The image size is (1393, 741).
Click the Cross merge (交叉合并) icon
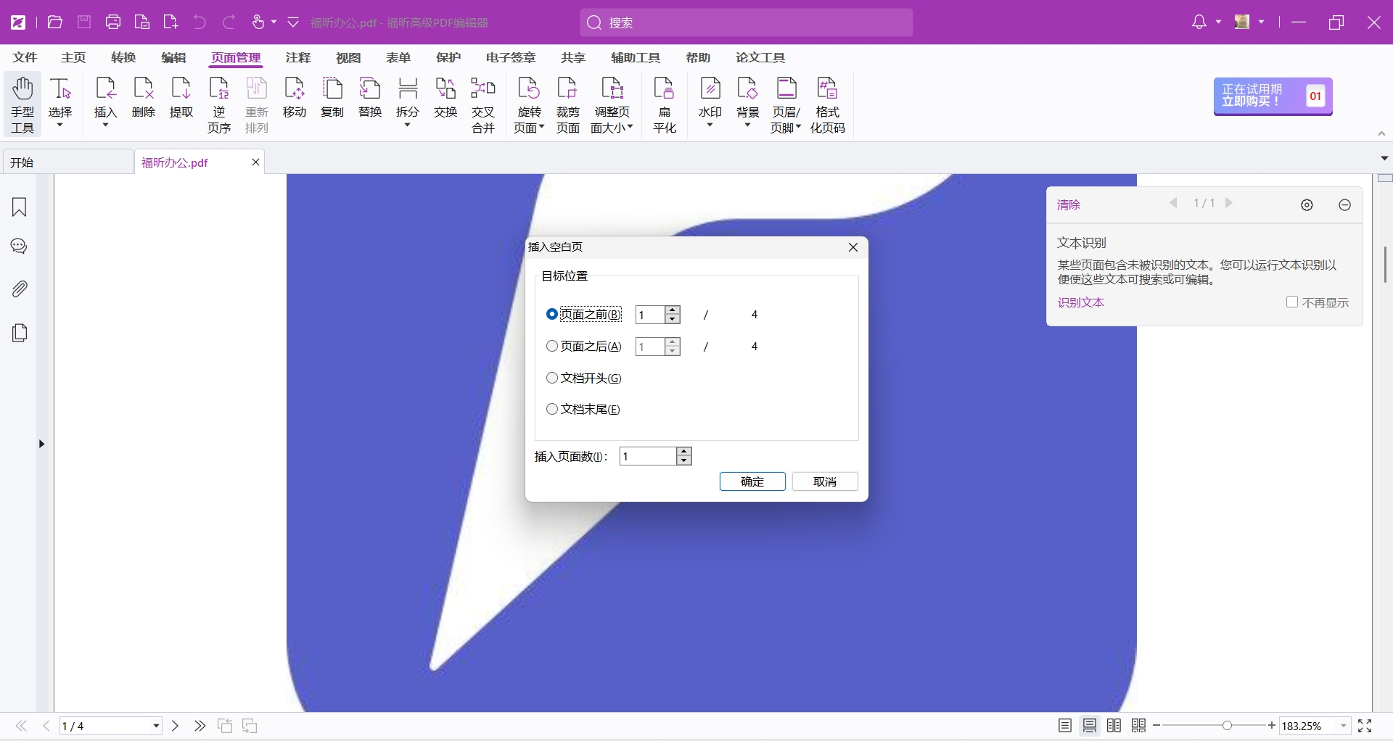(x=483, y=104)
